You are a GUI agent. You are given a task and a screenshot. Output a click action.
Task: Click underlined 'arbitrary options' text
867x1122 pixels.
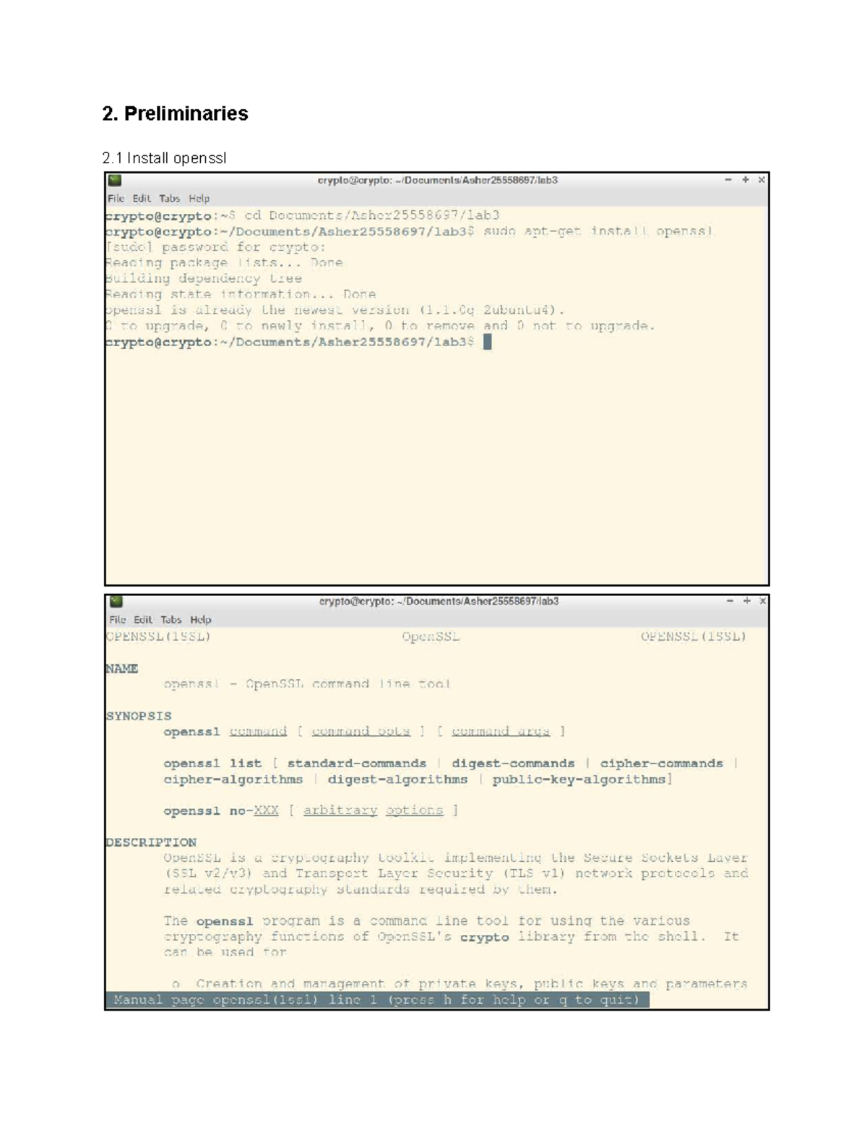(x=373, y=811)
